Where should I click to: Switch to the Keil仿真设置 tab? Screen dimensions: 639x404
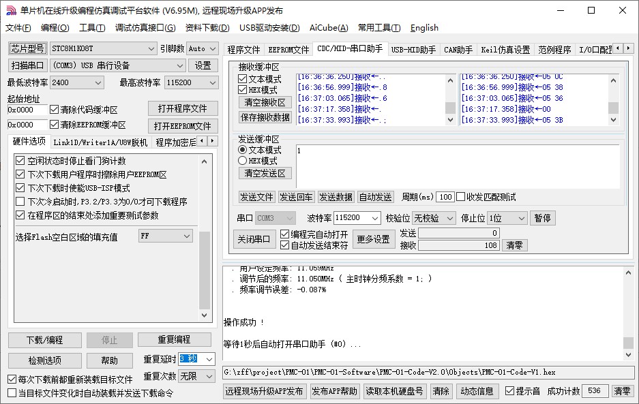(x=505, y=50)
